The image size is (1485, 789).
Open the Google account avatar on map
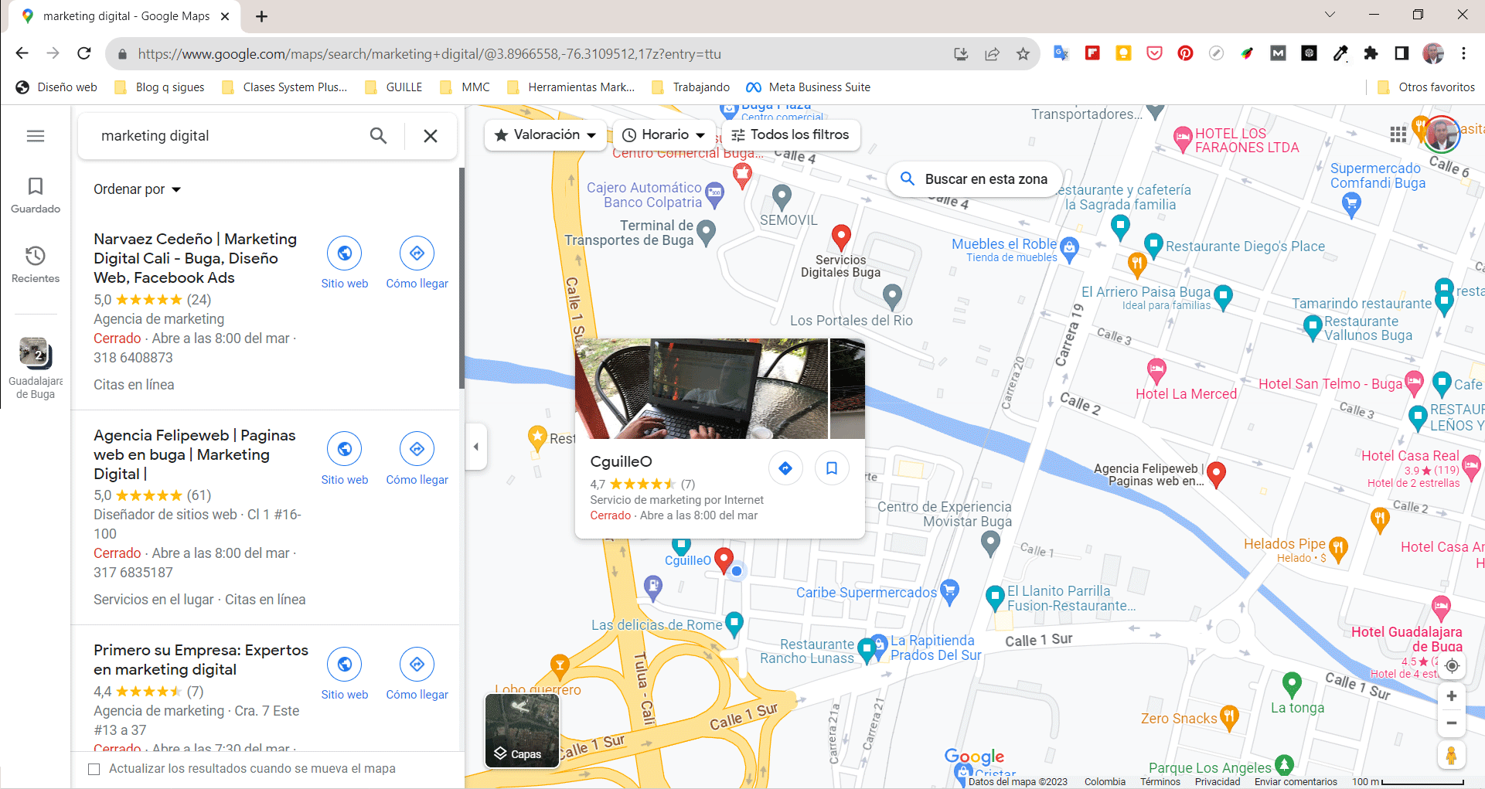click(1441, 134)
